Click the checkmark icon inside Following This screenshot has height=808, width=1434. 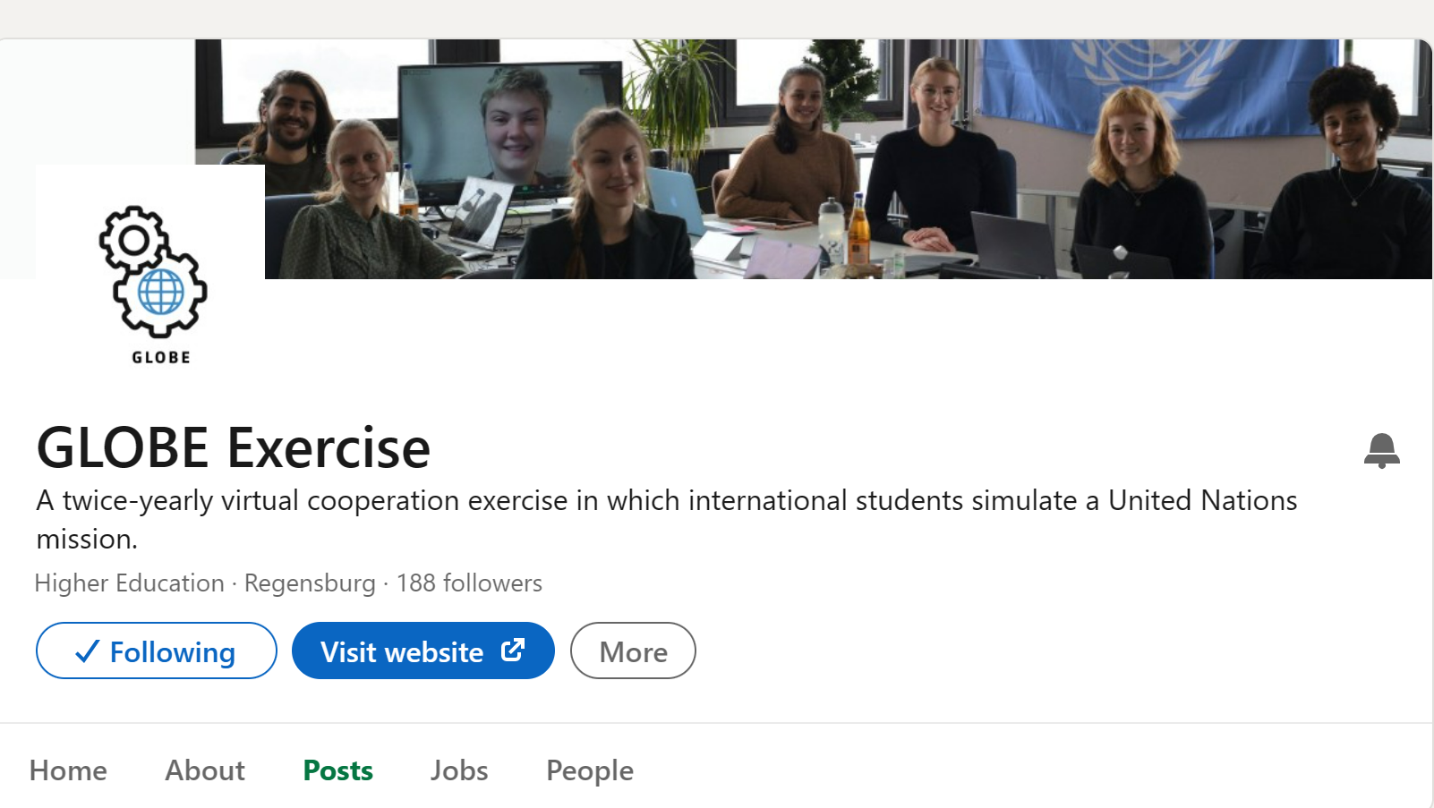pyautogui.click(x=87, y=651)
